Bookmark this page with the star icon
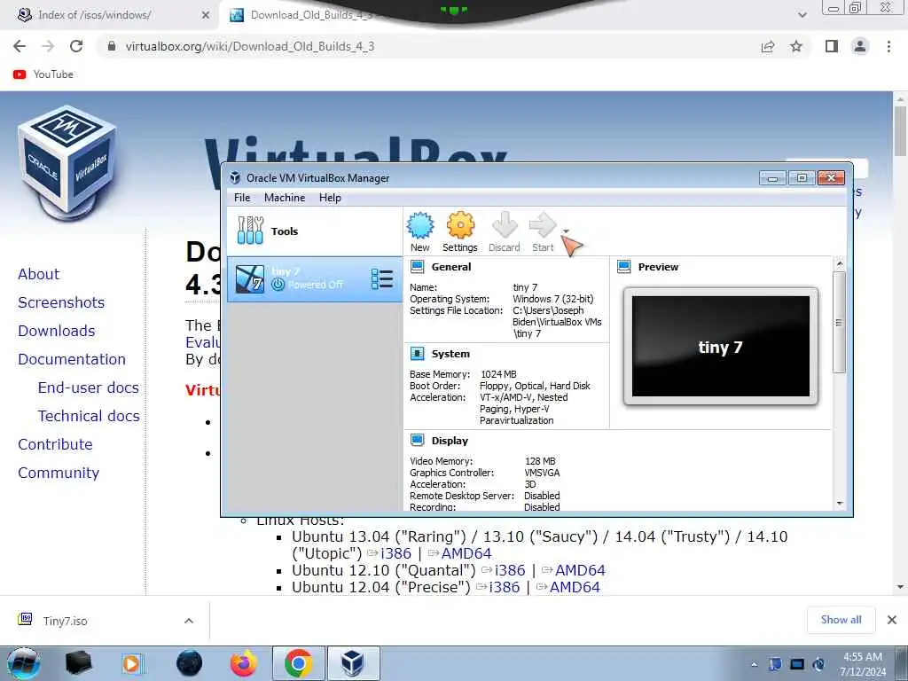The width and height of the screenshot is (908, 681). [796, 46]
